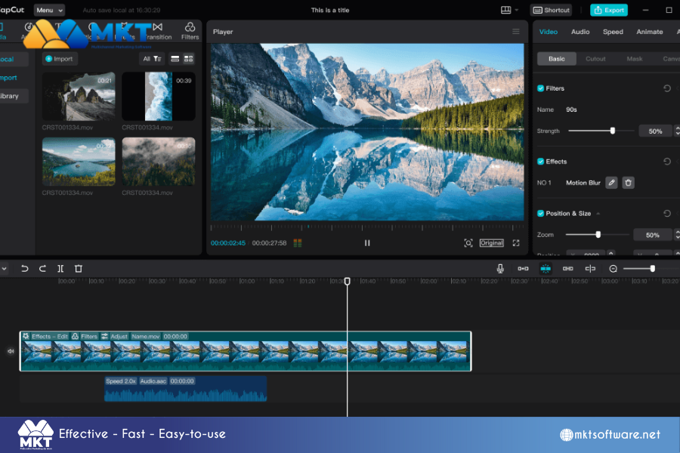
Task: Reset the Filters section
Action: pyautogui.click(x=667, y=88)
